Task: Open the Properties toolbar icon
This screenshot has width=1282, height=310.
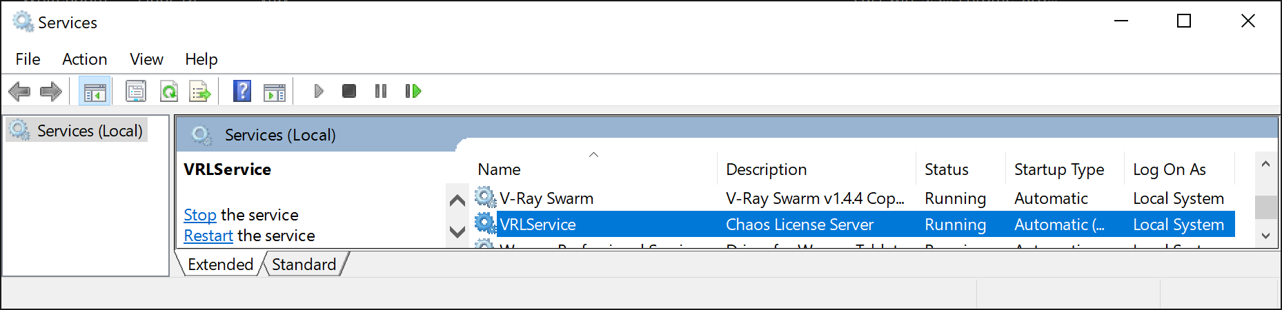Action: coord(136,91)
